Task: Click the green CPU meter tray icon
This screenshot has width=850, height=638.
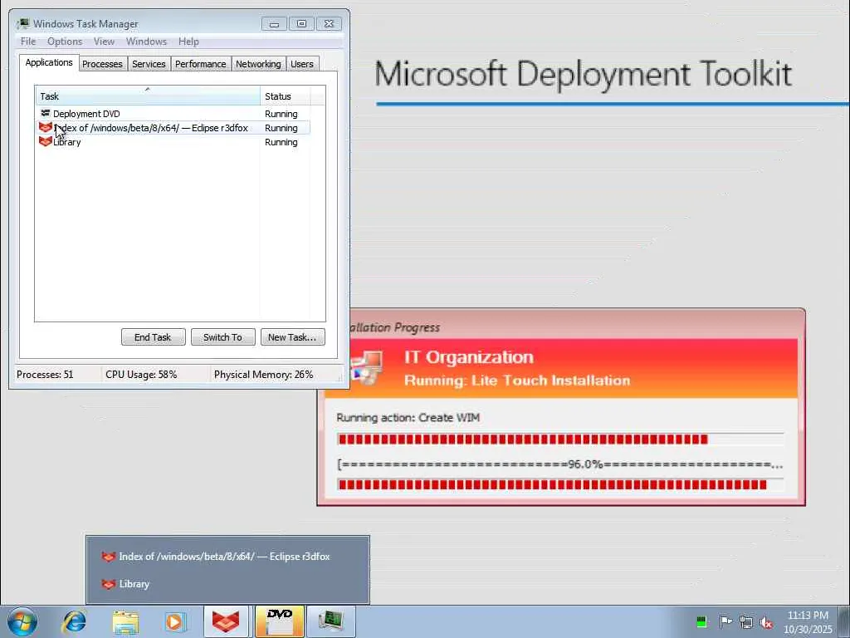Action: (x=701, y=621)
